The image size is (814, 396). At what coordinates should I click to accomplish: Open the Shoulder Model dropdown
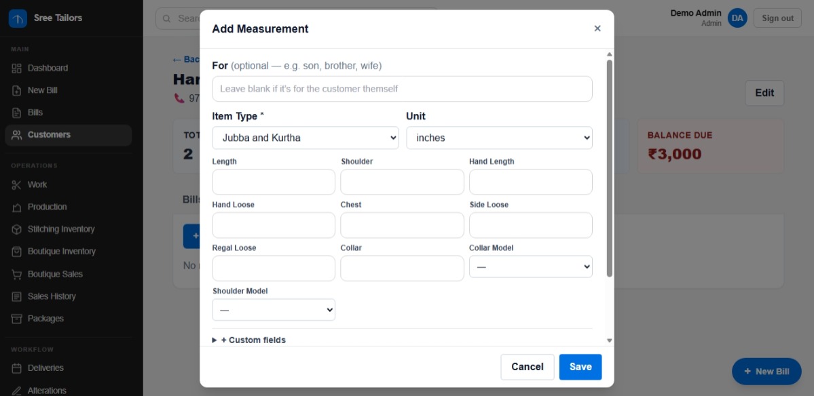tap(274, 309)
